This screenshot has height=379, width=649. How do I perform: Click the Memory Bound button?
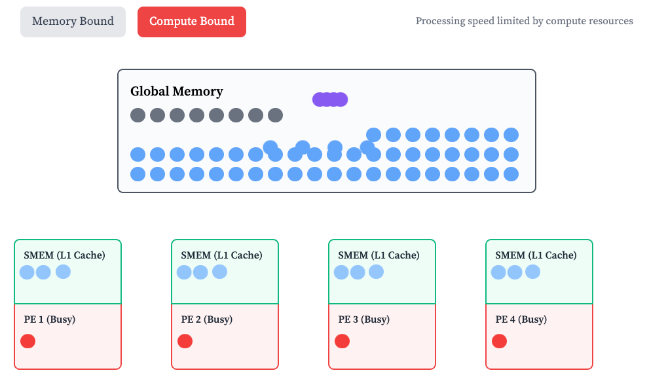73,22
